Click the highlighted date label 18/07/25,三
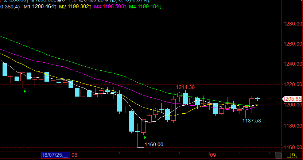Image resolution: width=303 pixels, height=160 pixels. coord(55,155)
